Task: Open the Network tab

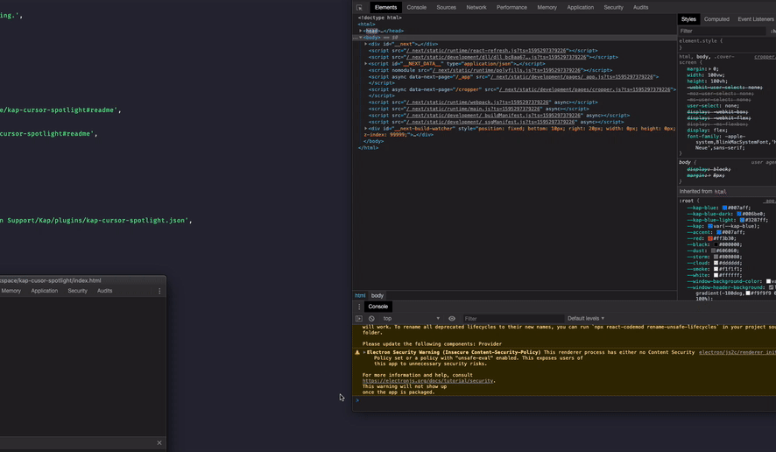Action: click(476, 7)
